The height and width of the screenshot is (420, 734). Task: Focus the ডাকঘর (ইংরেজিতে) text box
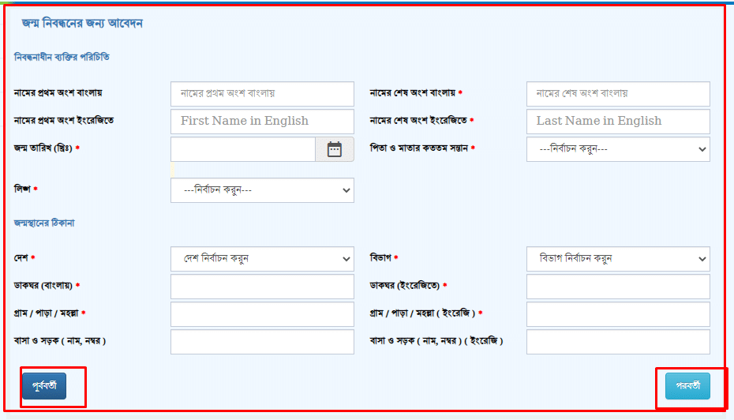pyautogui.click(x=617, y=287)
